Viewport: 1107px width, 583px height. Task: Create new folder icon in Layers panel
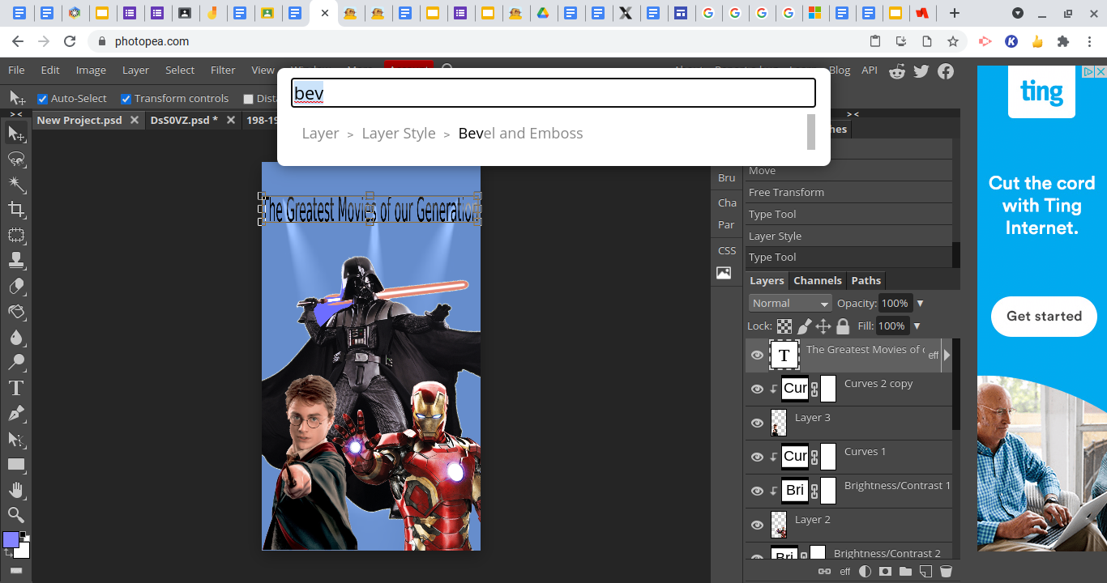[905, 572]
